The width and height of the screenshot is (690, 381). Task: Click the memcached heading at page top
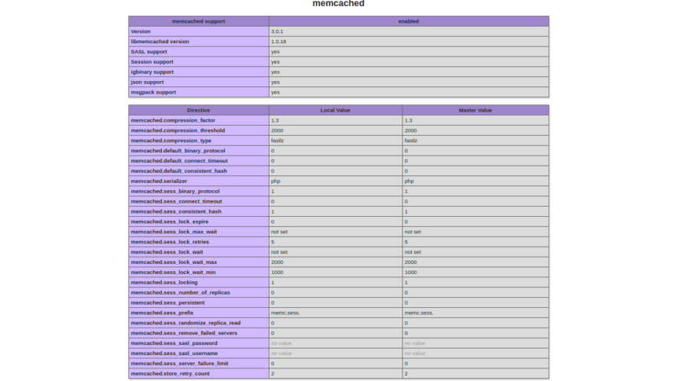tap(338, 4)
